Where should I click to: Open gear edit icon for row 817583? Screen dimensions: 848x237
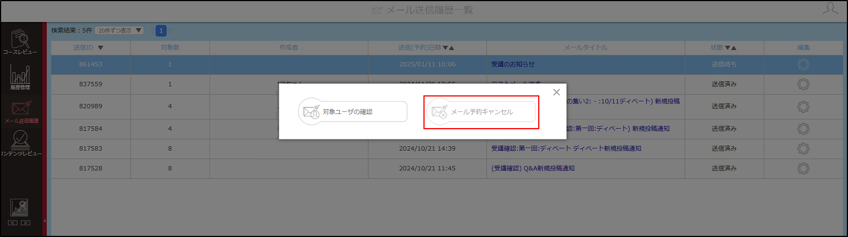click(803, 148)
